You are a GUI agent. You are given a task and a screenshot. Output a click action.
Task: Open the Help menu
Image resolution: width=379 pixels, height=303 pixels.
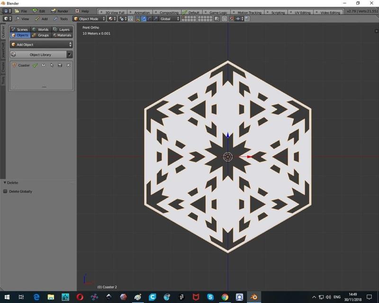pos(82,11)
